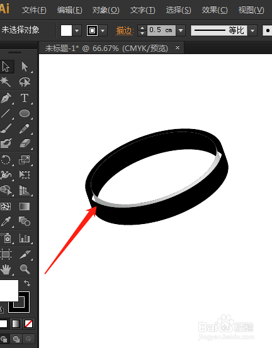
Task: Open the 效果(C) menu
Action: pos(215,10)
